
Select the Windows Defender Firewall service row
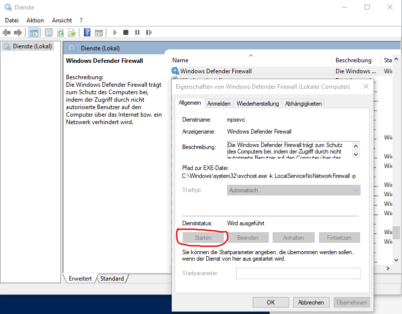tap(282, 71)
